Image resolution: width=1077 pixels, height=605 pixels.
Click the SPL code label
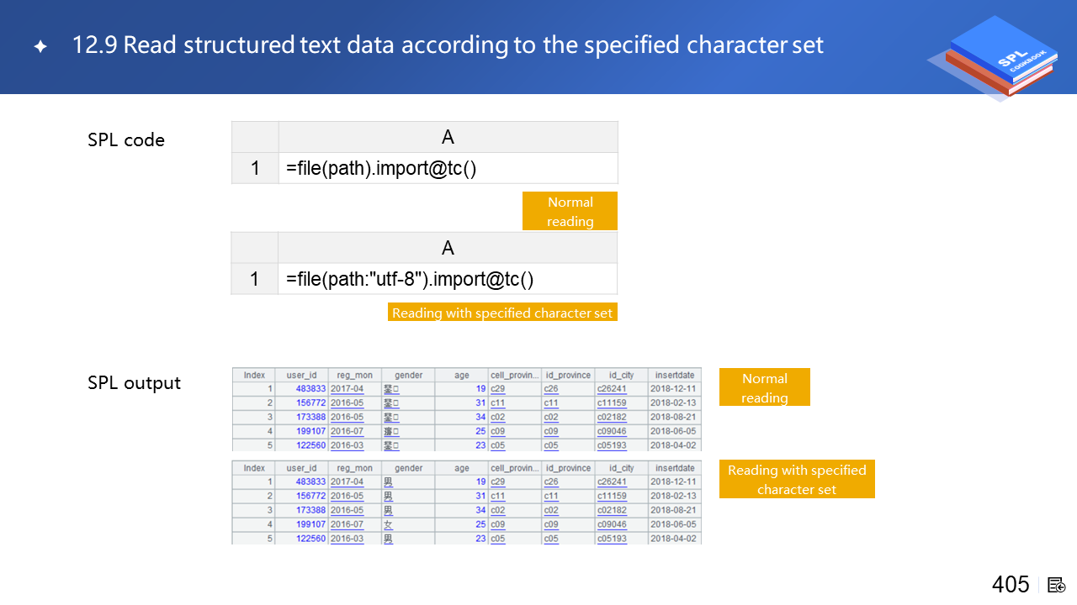point(126,140)
